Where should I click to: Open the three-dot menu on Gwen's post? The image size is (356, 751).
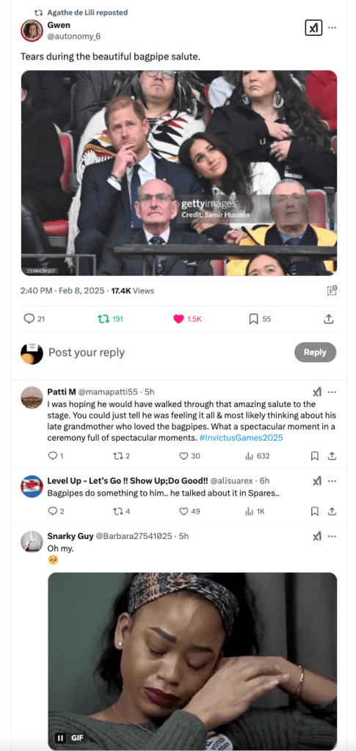(x=332, y=28)
